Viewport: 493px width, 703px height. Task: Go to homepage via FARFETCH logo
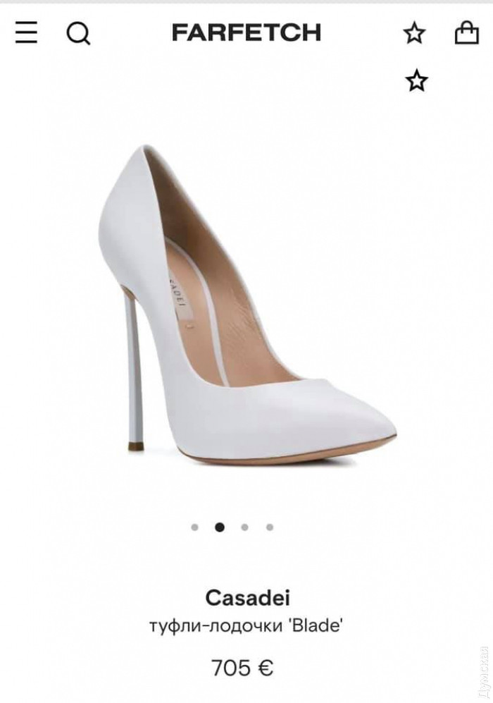coord(246,32)
